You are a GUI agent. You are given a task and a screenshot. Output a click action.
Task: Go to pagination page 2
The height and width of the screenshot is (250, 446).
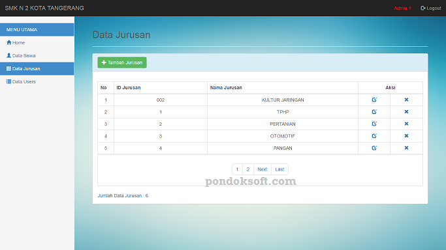coord(248,169)
